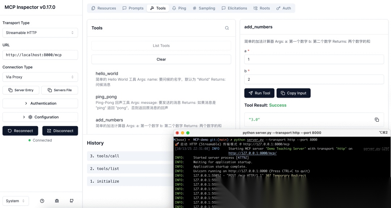Expand history entry 3. tools/call
Image resolution: width=391 pixels, height=208 pixels.
coord(130,156)
